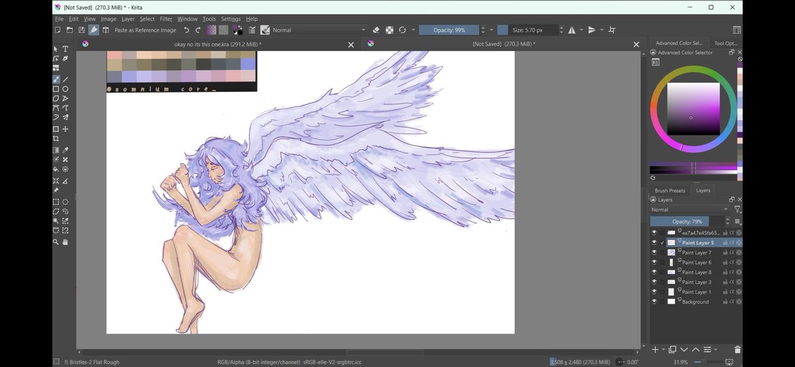Click the Undo arrow in toolbar

[186, 30]
